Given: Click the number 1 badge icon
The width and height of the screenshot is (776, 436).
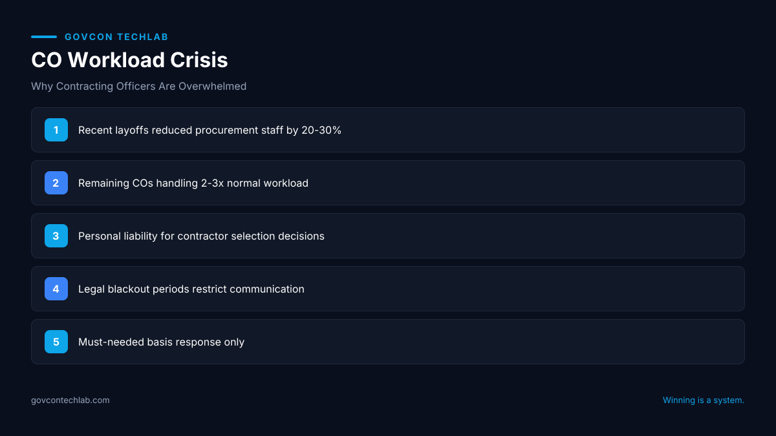Looking at the screenshot, I should (56, 130).
